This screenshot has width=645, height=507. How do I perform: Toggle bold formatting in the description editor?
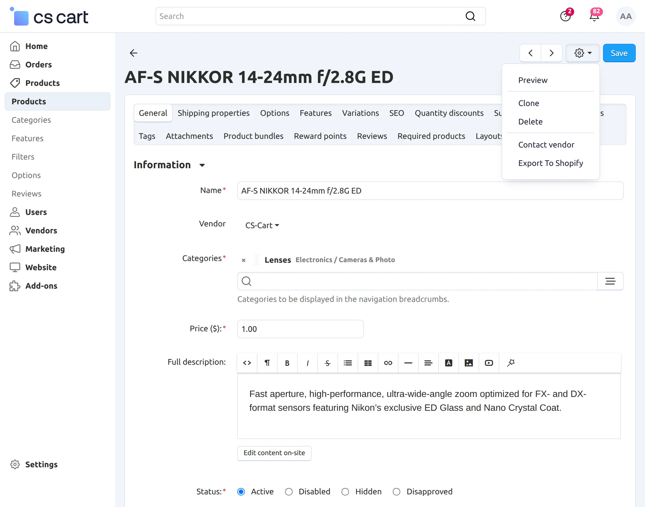287,363
